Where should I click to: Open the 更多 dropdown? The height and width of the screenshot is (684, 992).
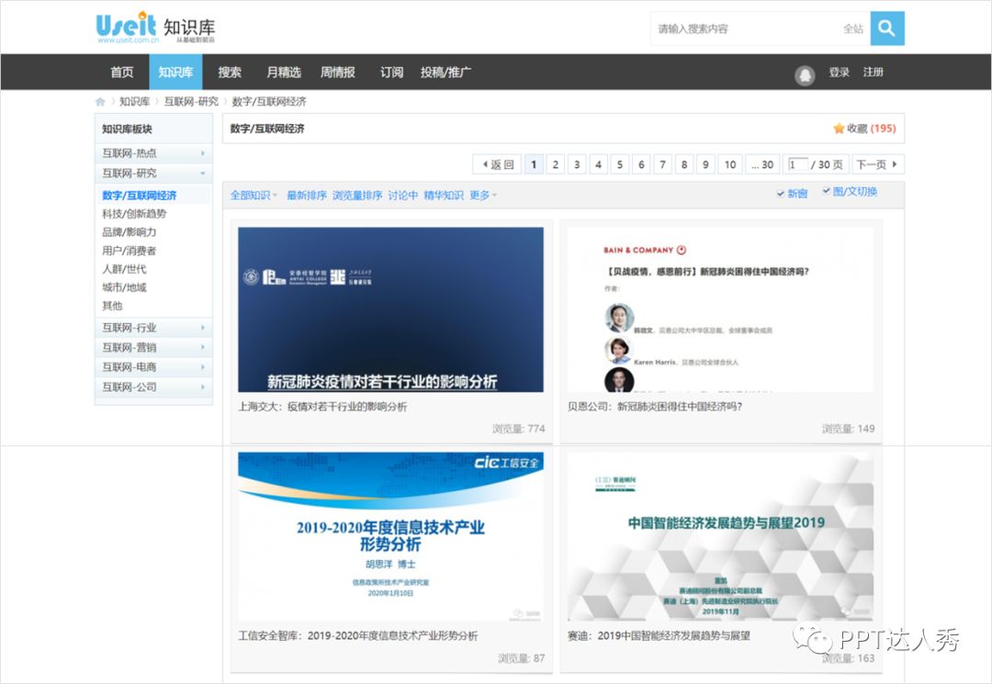(x=483, y=196)
